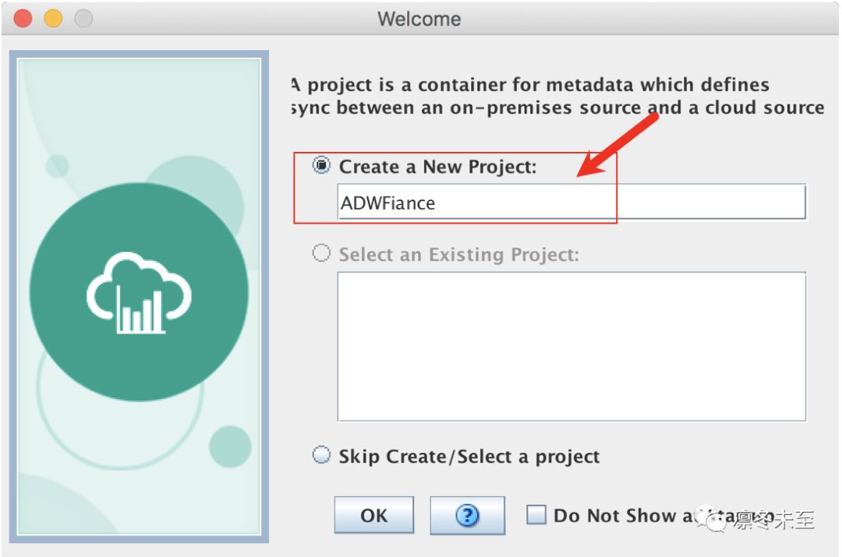Close the Welcome dialog with red button
The width and height of the screenshot is (842, 557).
point(23,18)
